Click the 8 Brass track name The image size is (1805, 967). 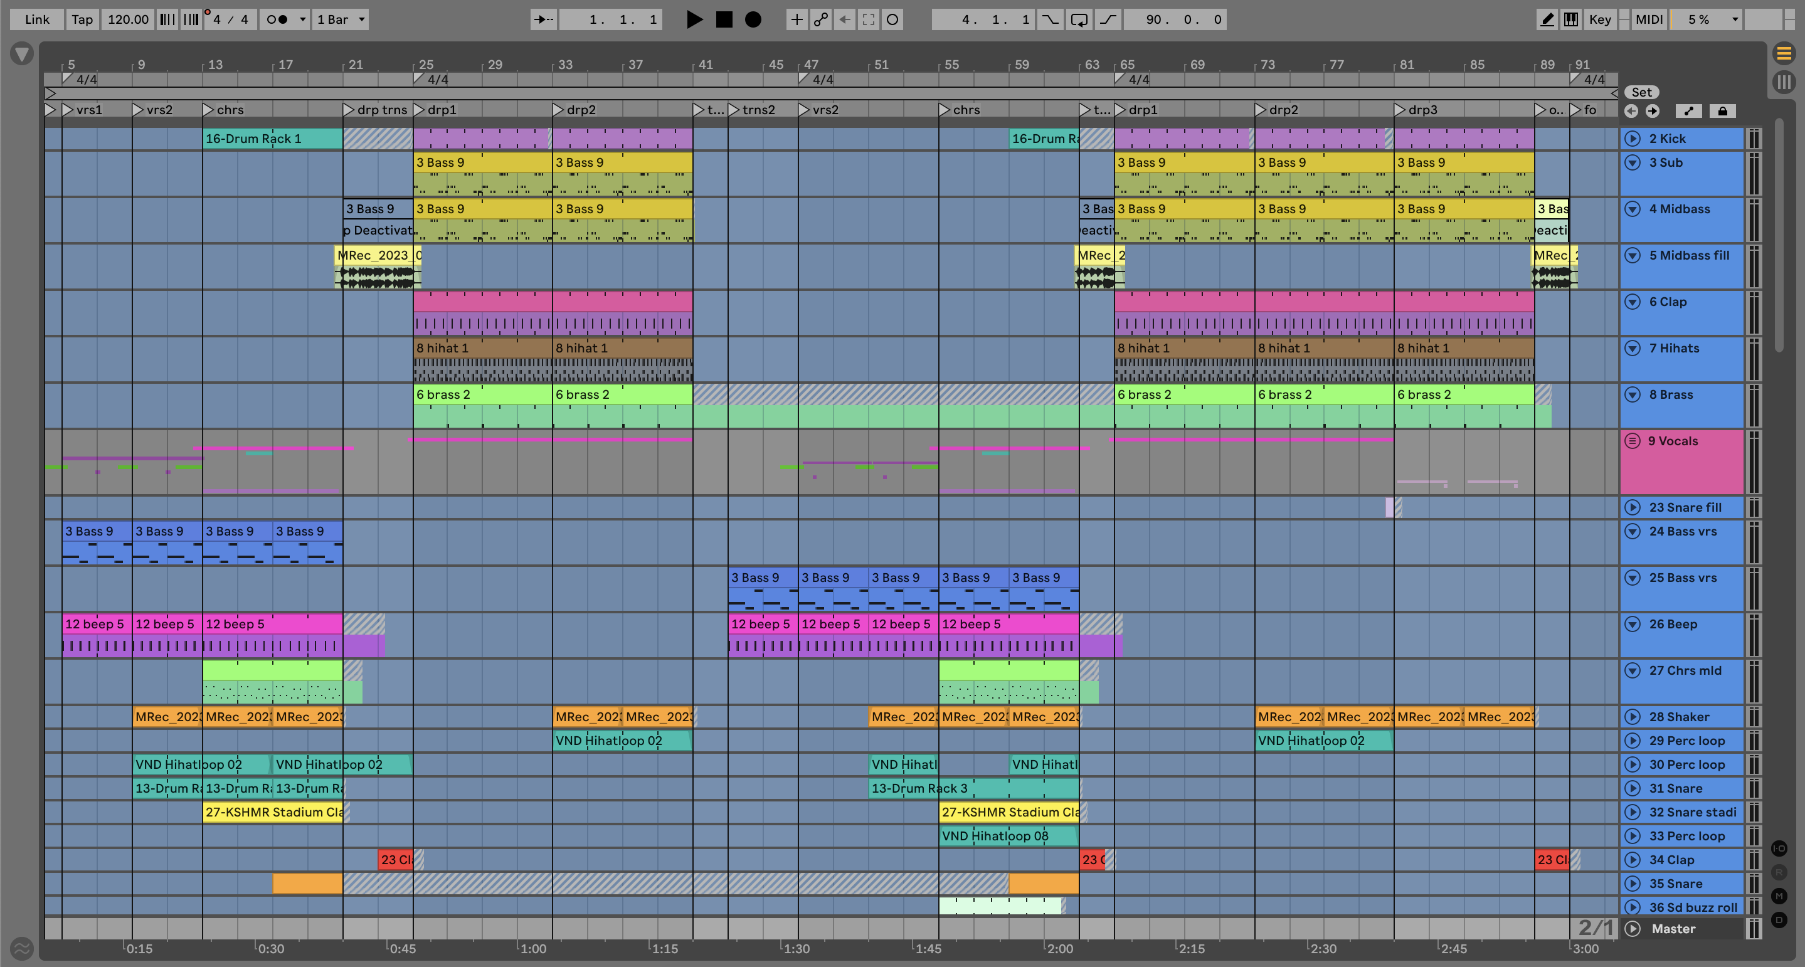pyautogui.click(x=1671, y=394)
